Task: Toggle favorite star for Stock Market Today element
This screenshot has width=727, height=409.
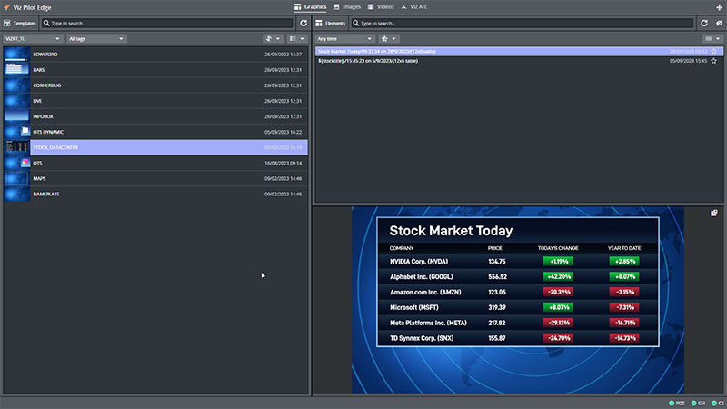Action: point(714,52)
